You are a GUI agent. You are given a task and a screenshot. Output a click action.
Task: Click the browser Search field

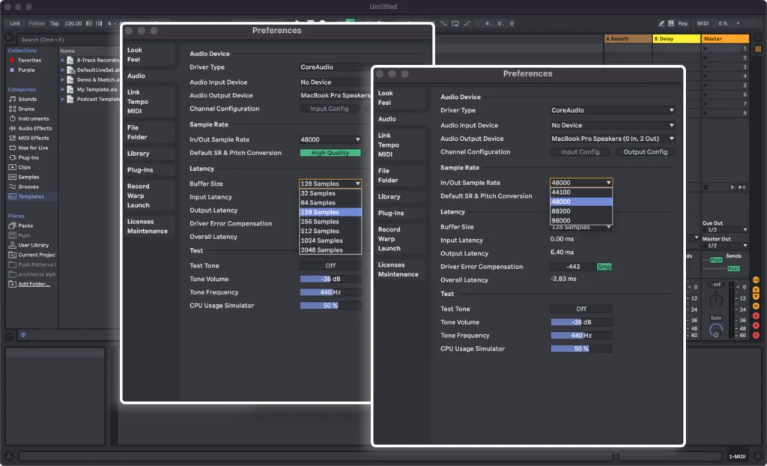tap(68, 40)
